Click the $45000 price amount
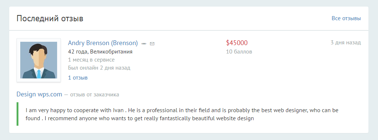The image size is (378, 140). 237,43
